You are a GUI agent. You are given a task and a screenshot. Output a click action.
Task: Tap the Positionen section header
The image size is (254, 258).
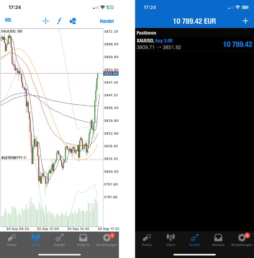click(x=146, y=33)
